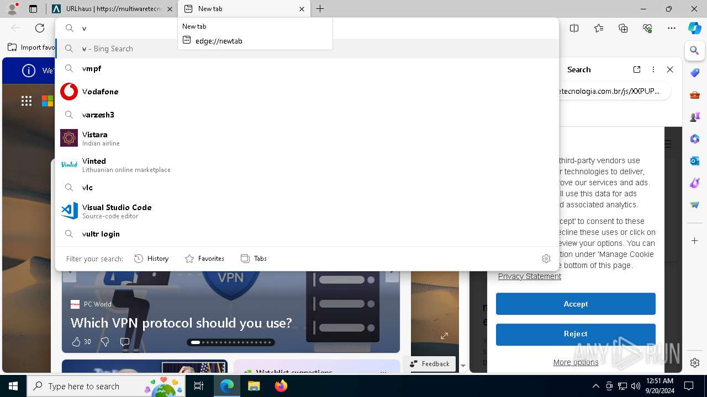Filter search suggestions by History

[x=151, y=259]
